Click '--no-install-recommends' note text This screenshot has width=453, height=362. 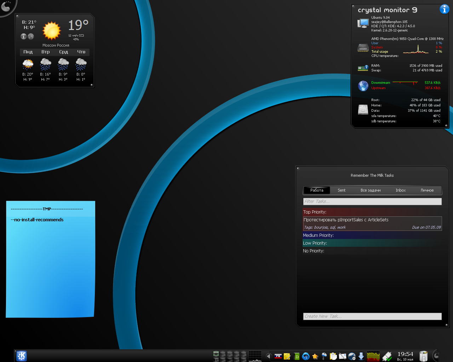point(37,220)
